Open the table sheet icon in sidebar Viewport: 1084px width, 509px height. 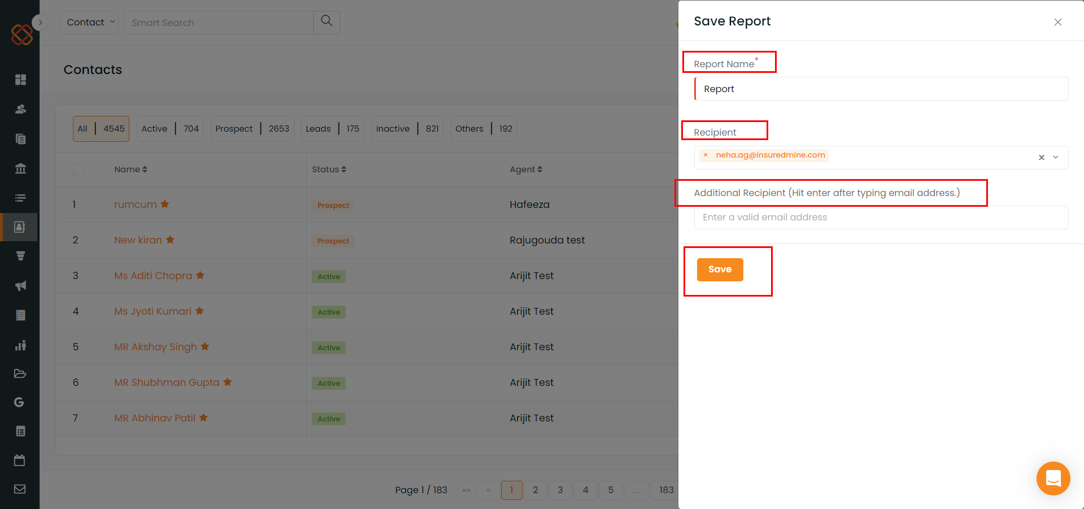coord(20,432)
